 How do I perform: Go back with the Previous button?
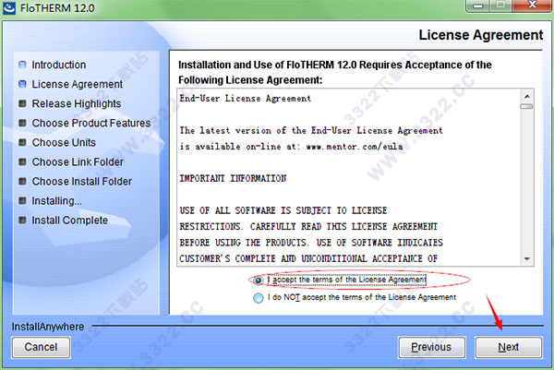[x=431, y=348]
